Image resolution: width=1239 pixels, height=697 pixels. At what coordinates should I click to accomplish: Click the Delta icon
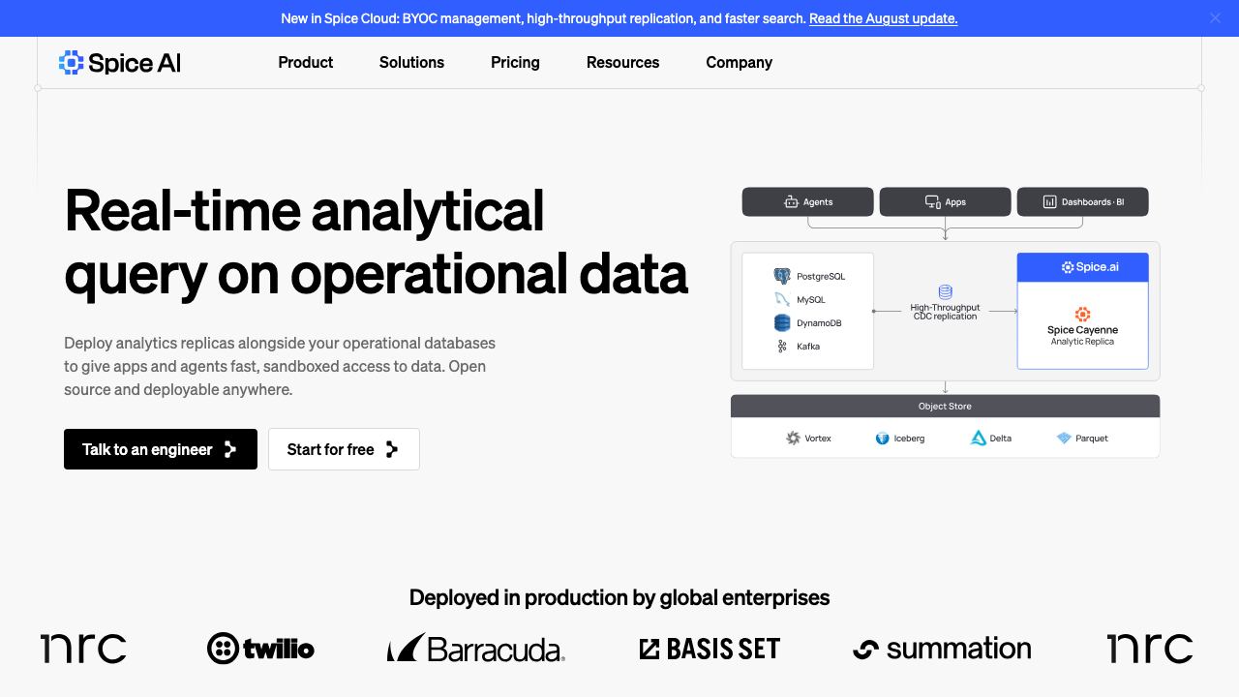pyautogui.click(x=978, y=439)
